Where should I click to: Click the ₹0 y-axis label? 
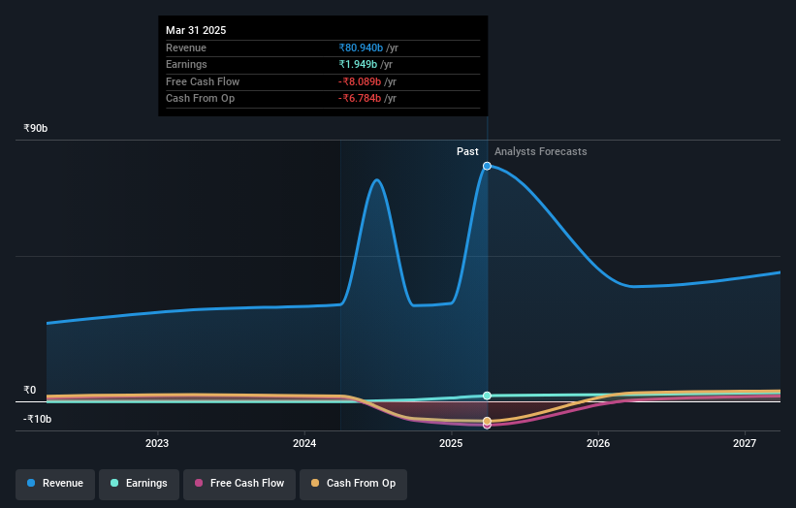click(x=30, y=390)
